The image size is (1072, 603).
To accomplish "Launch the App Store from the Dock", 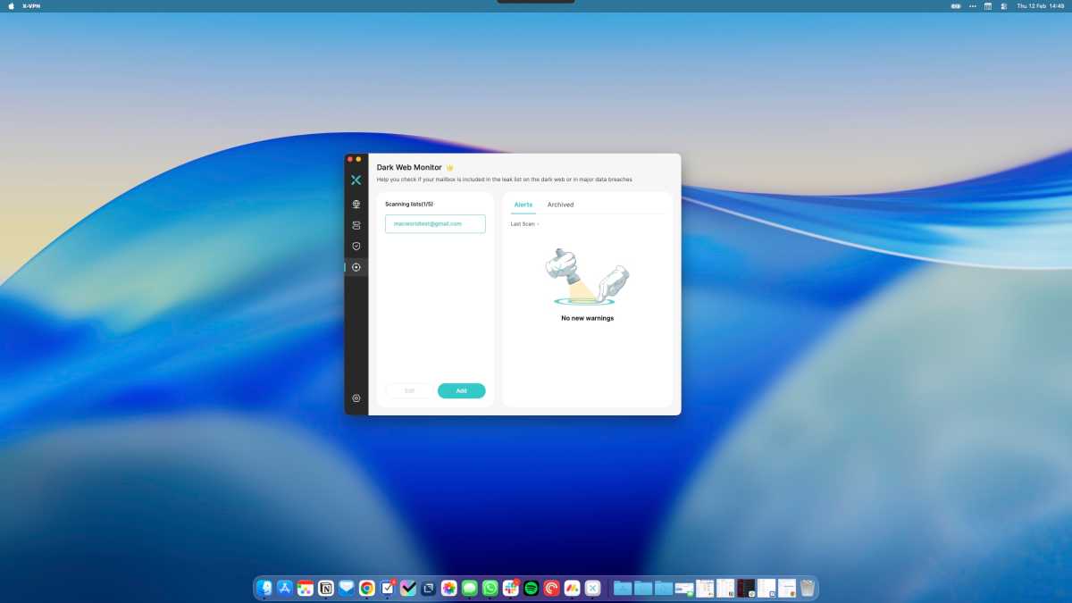I will click(x=284, y=588).
